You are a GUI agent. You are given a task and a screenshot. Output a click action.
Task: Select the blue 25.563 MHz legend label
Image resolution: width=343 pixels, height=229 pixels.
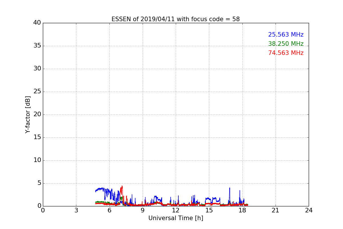click(286, 35)
